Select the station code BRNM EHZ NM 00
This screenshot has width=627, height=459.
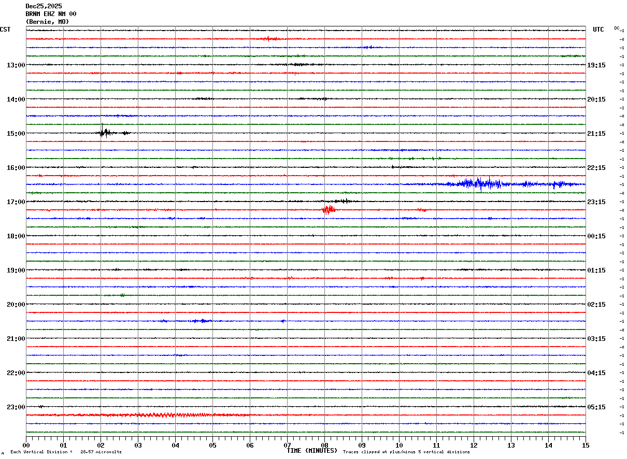51,14
